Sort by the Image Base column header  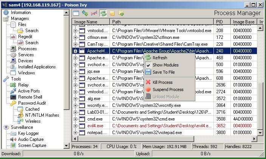pos(244,22)
